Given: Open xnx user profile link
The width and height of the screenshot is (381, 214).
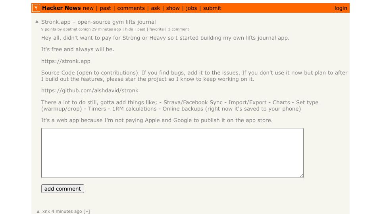Looking at the screenshot, I should [46, 211].
